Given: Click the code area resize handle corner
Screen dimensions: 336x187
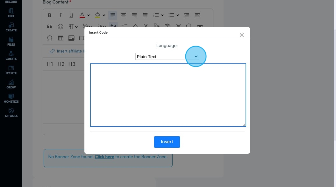Looking at the screenshot, I should (x=244, y=125).
